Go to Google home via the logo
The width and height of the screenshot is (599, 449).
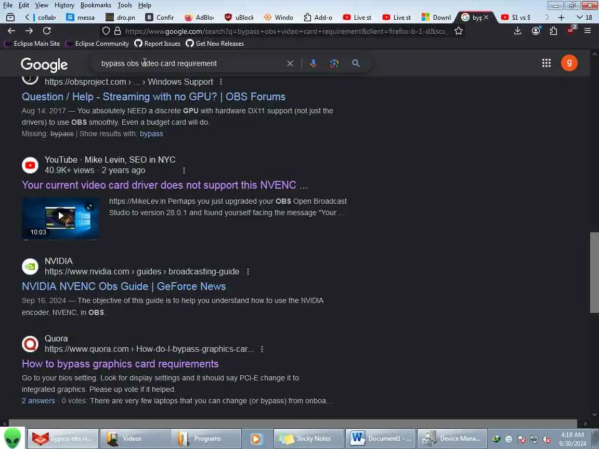[44, 64]
